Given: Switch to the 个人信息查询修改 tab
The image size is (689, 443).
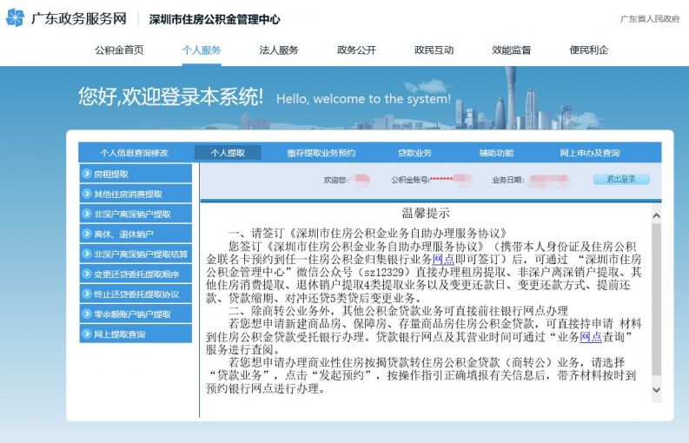Looking at the screenshot, I should tap(134, 153).
